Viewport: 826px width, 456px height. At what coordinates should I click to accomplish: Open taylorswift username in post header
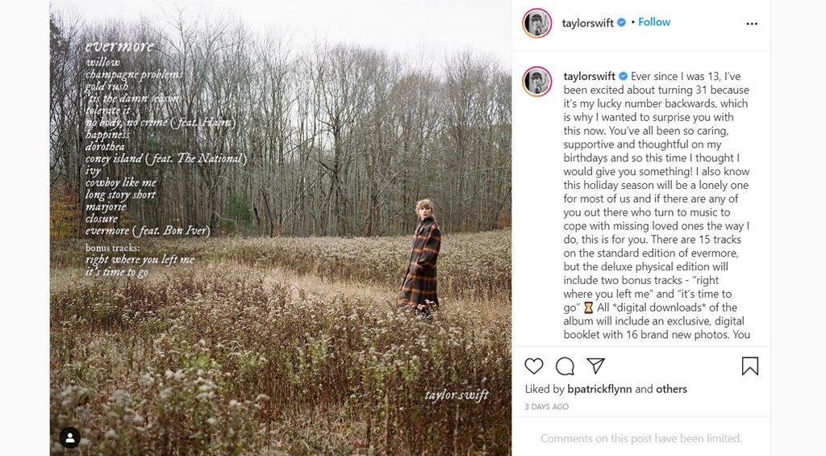(589, 23)
